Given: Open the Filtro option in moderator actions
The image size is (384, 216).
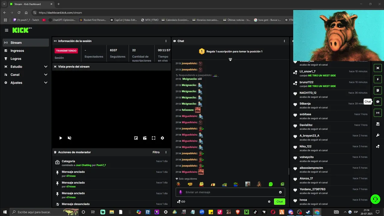Looking at the screenshot, I should [156, 152].
